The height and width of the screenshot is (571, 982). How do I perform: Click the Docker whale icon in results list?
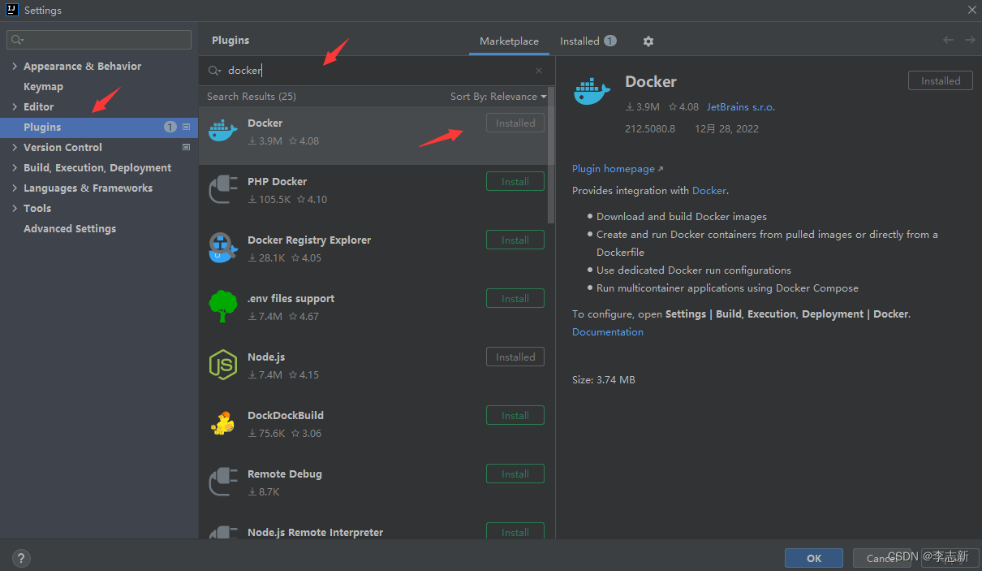click(223, 130)
